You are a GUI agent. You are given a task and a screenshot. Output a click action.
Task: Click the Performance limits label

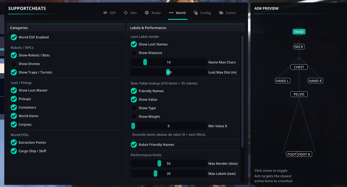pyautogui.click(x=146, y=155)
